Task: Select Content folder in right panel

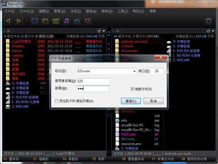Action: pyautogui.click(x=127, y=46)
